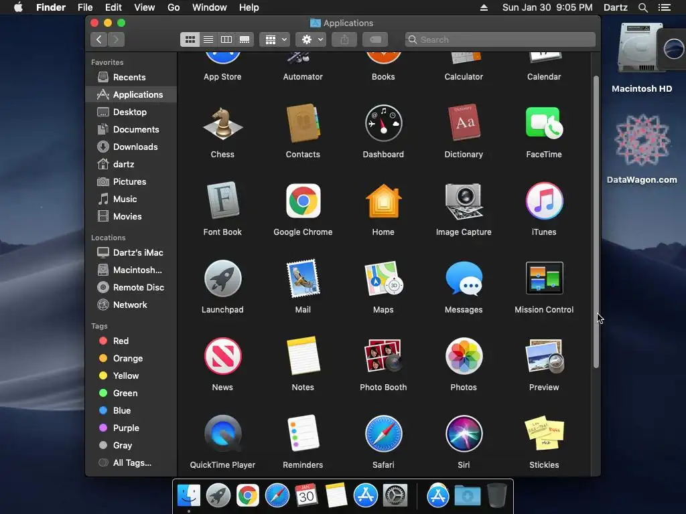
Task: Open Trash in the Dock
Action: pos(496,496)
